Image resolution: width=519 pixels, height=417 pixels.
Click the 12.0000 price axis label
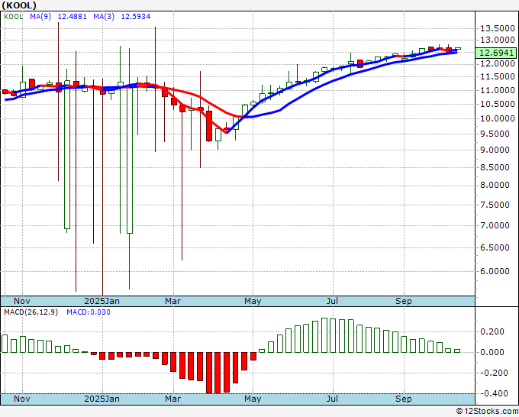click(497, 64)
